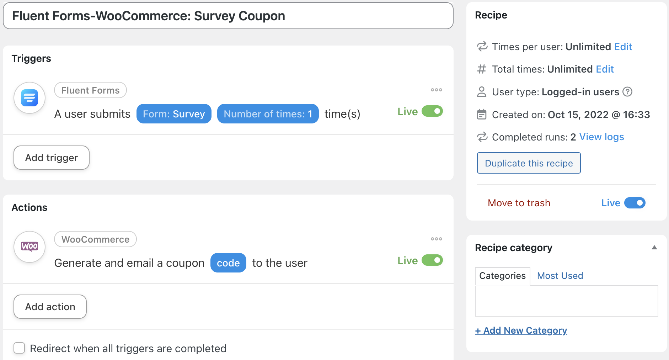This screenshot has width=669, height=360.
Task: Click the WooCommerce integration label pill
Action: tap(95, 239)
